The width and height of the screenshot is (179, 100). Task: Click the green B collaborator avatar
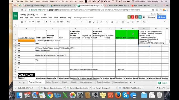[129, 17]
